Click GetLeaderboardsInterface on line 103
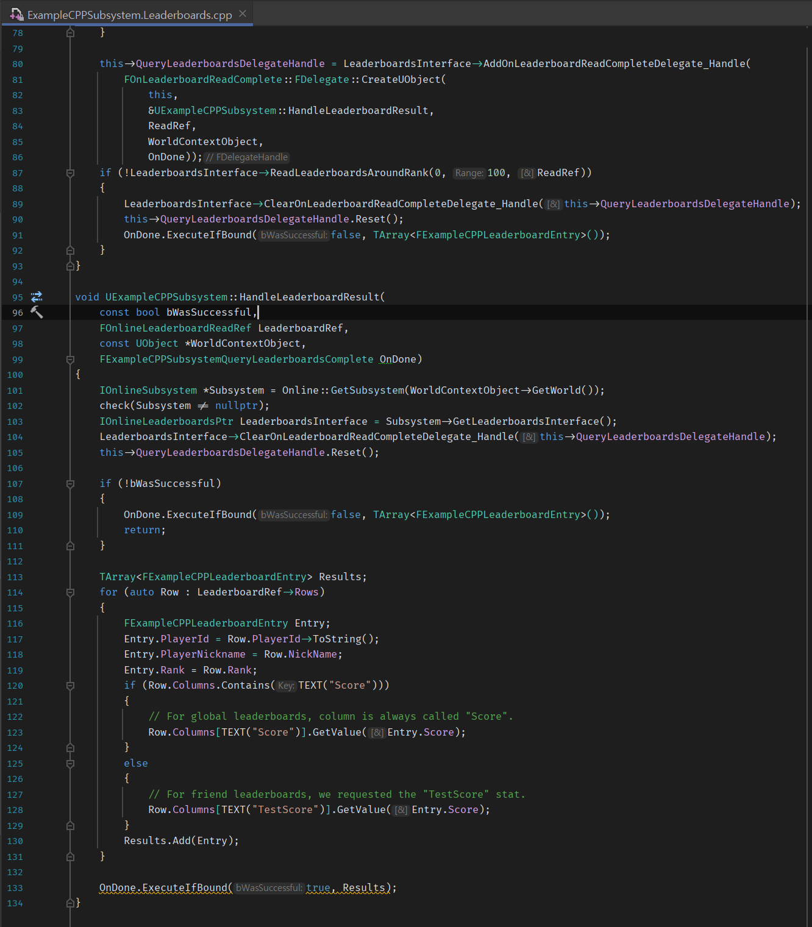Viewport: 812px width, 927px height. 525,421
